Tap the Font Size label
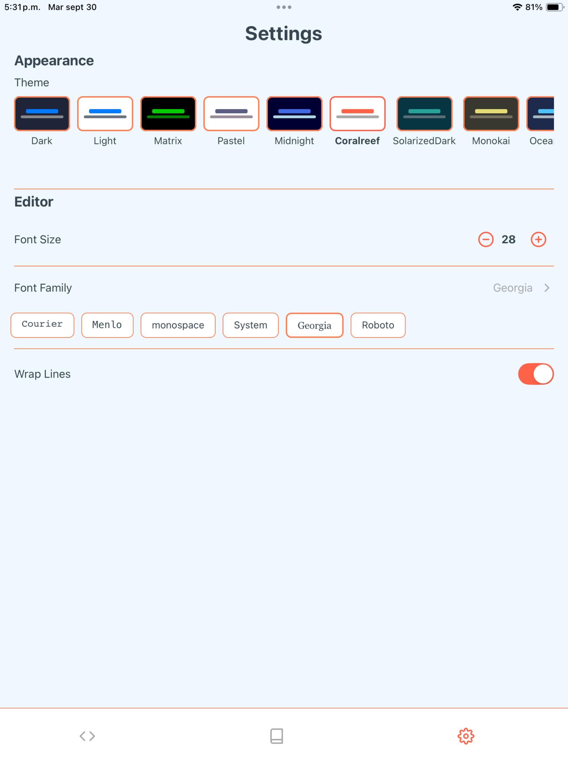The width and height of the screenshot is (568, 757). (x=38, y=240)
